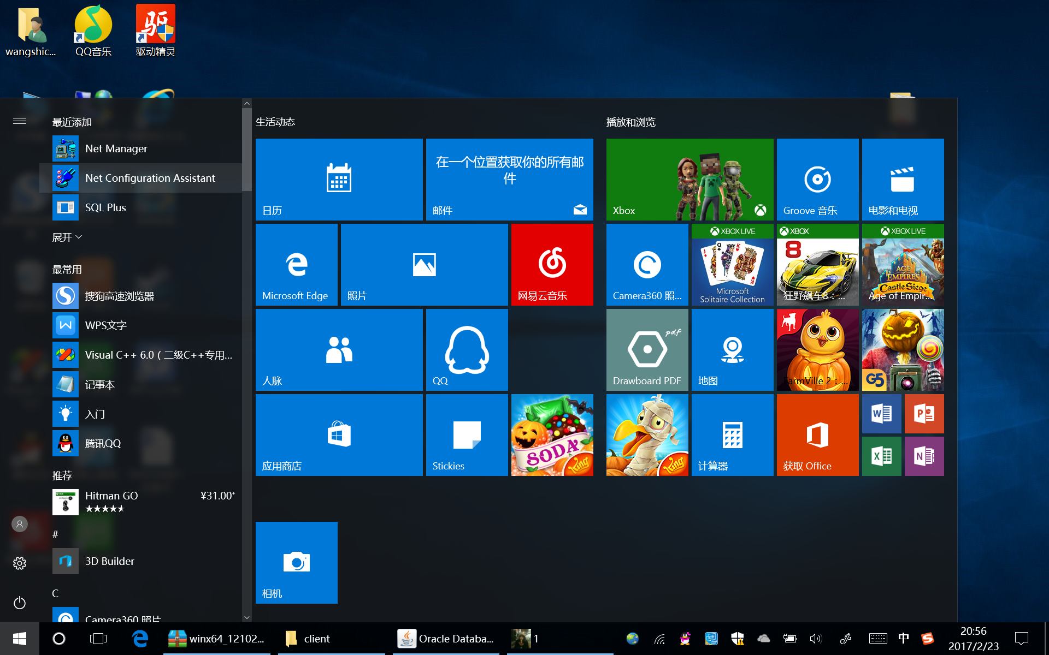Open volume icon in system tray
This screenshot has width=1049, height=655.
816,639
